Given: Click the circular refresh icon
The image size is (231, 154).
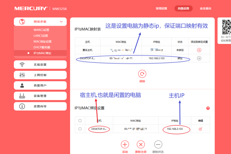Looking at the screenshot, I should 142,74.
